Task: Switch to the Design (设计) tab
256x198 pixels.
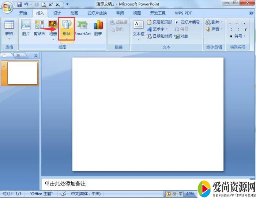Action: tap(57, 13)
